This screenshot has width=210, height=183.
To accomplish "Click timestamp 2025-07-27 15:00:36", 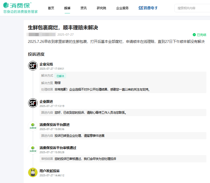I will (52, 129).
